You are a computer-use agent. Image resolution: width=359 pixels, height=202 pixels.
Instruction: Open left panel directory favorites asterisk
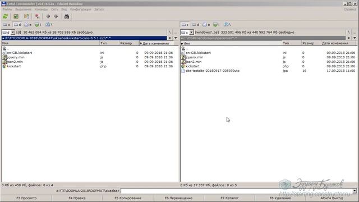coord(169,38)
